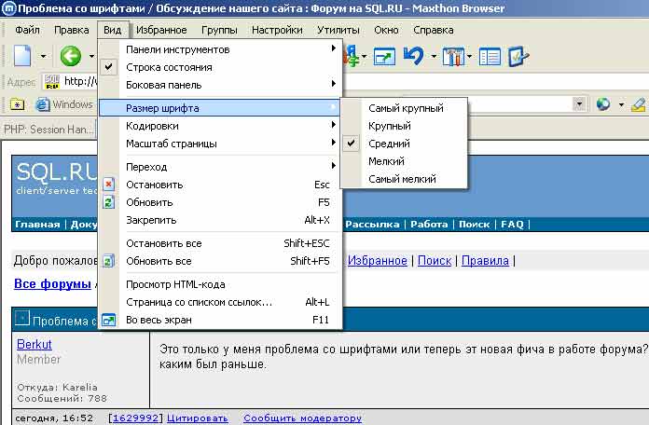The width and height of the screenshot is (649, 425).
Task: Expand the Кодировки submenu
Action: 152,126
